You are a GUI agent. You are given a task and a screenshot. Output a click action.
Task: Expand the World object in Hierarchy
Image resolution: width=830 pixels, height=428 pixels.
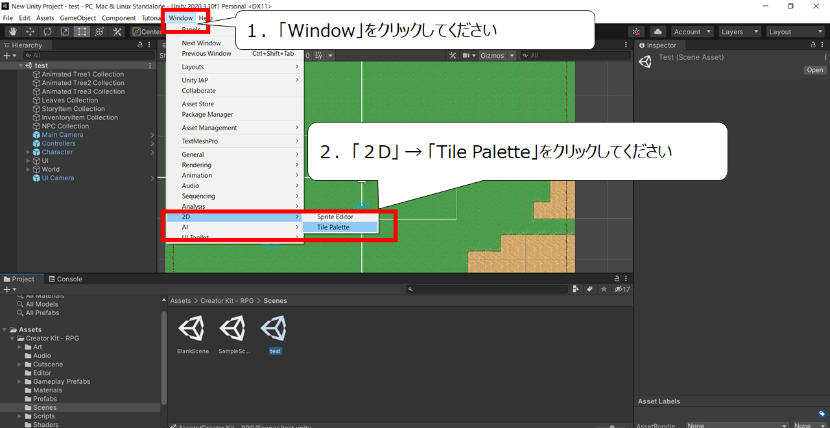pyautogui.click(x=28, y=169)
